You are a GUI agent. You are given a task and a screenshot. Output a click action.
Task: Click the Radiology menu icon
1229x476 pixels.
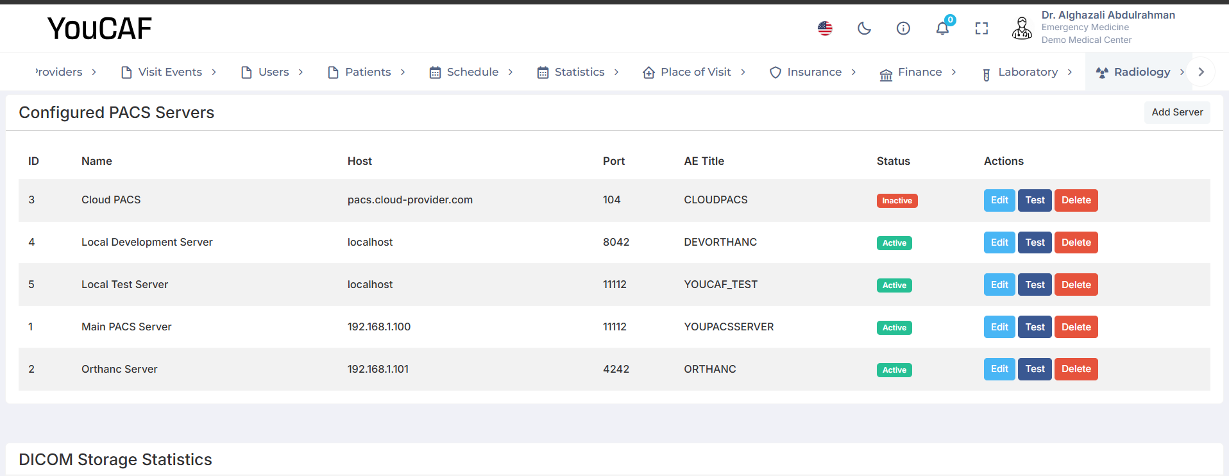point(1102,72)
